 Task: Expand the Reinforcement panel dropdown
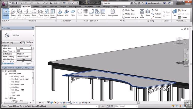pyautogui.click(x=91, y=21)
